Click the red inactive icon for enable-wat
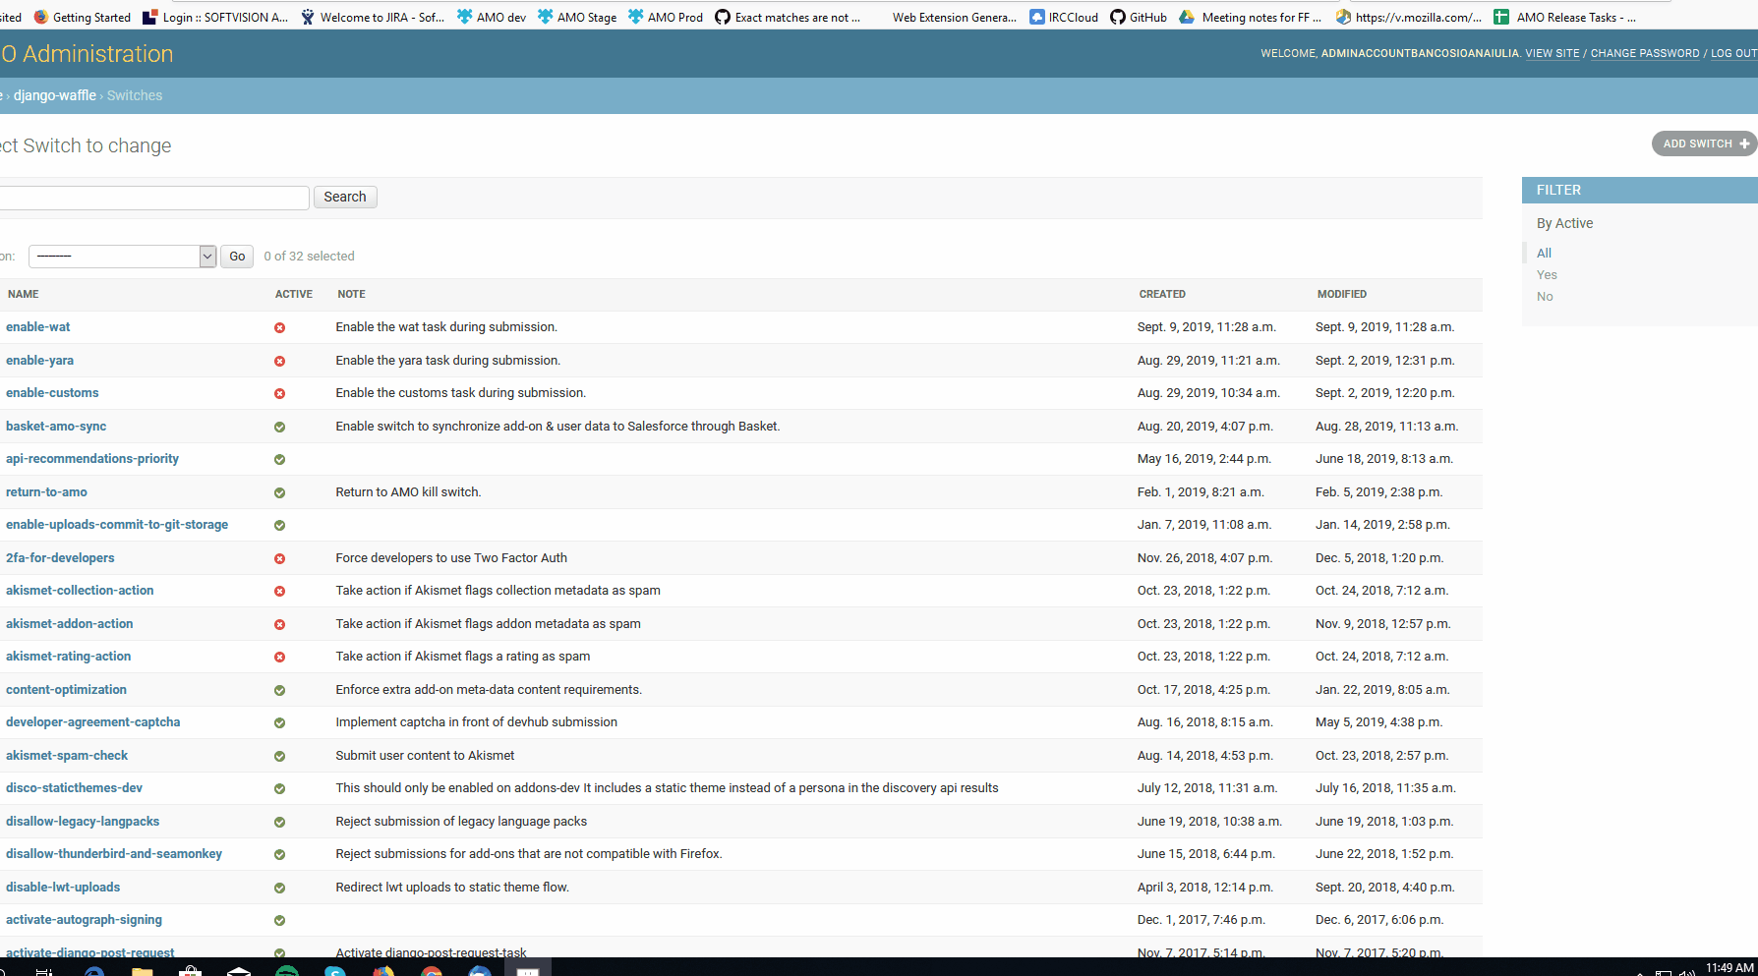 click(280, 327)
